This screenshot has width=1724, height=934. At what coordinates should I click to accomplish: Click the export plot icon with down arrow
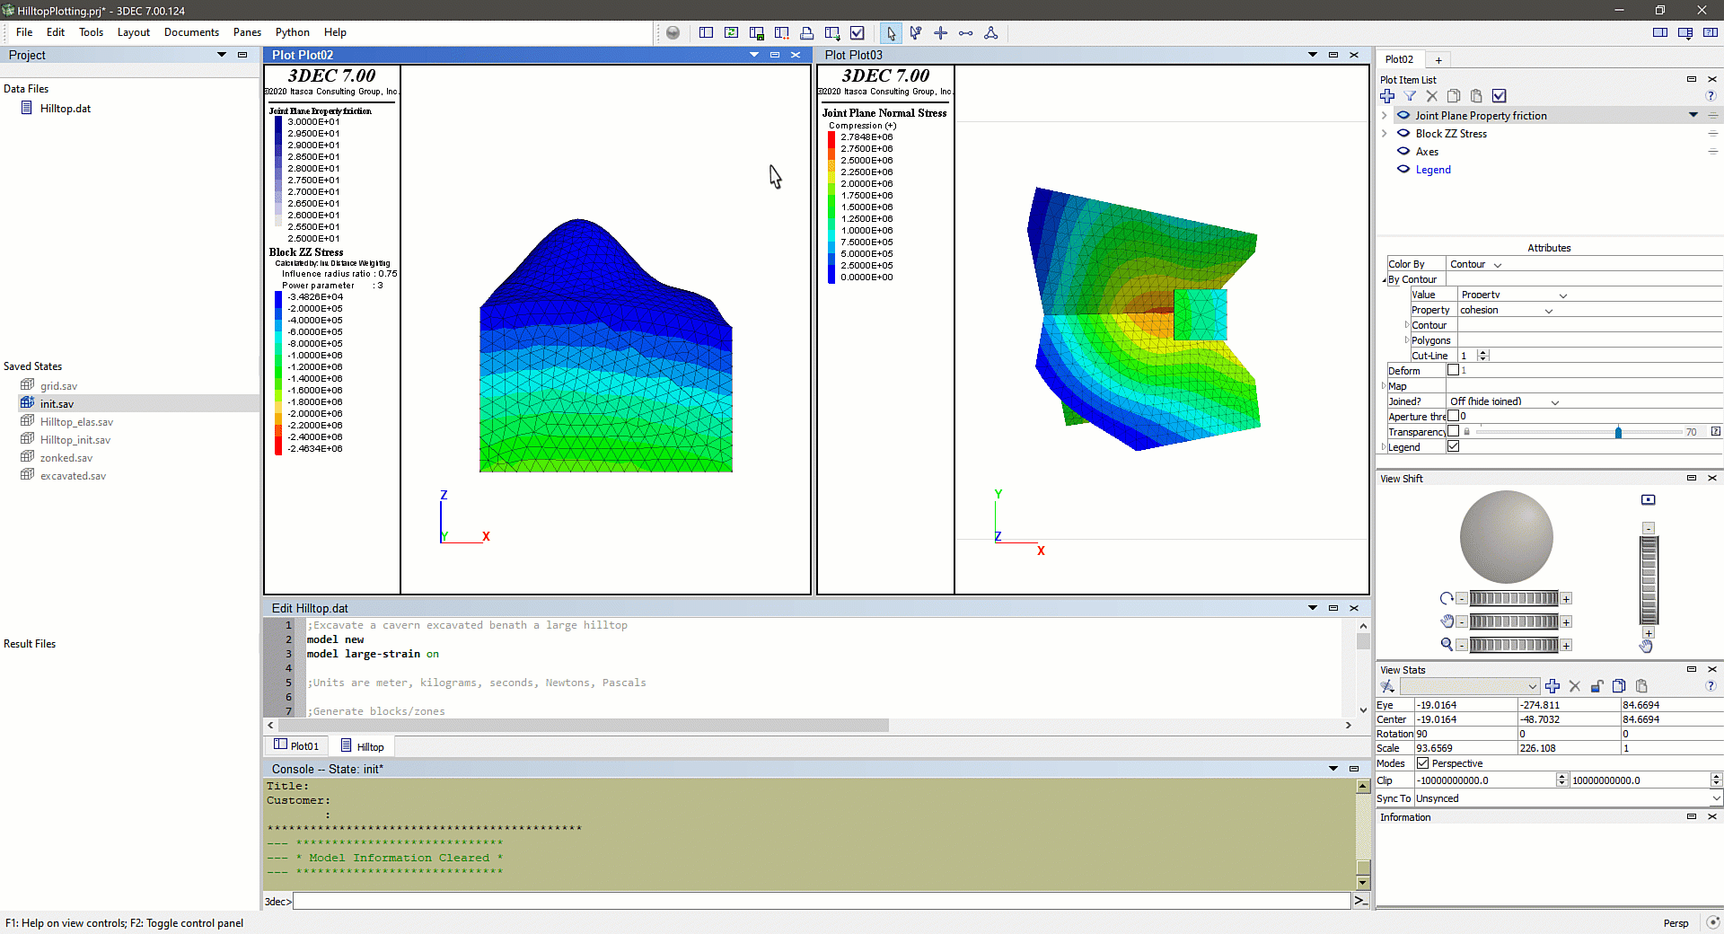point(832,33)
